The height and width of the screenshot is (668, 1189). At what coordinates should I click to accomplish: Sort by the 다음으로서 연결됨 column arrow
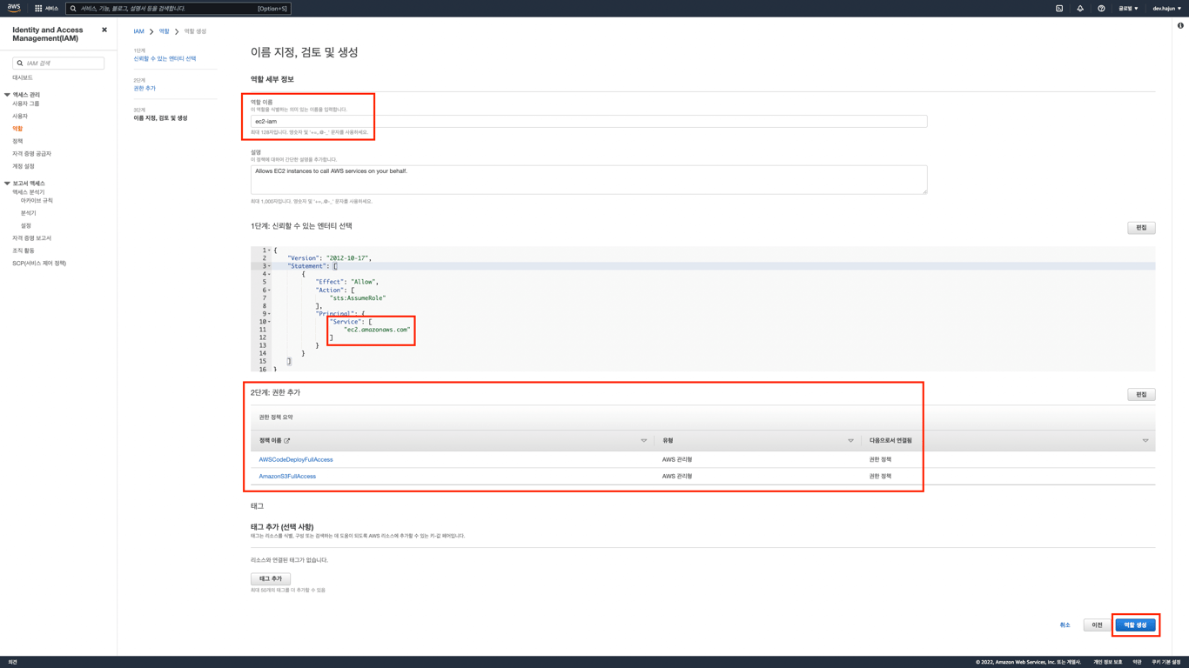point(1145,441)
